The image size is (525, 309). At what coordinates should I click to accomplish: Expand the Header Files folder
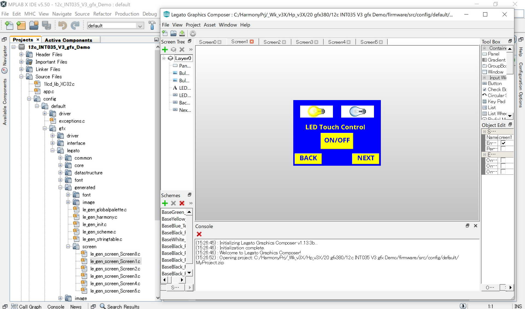pyautogui.click(x=21, y=54)
